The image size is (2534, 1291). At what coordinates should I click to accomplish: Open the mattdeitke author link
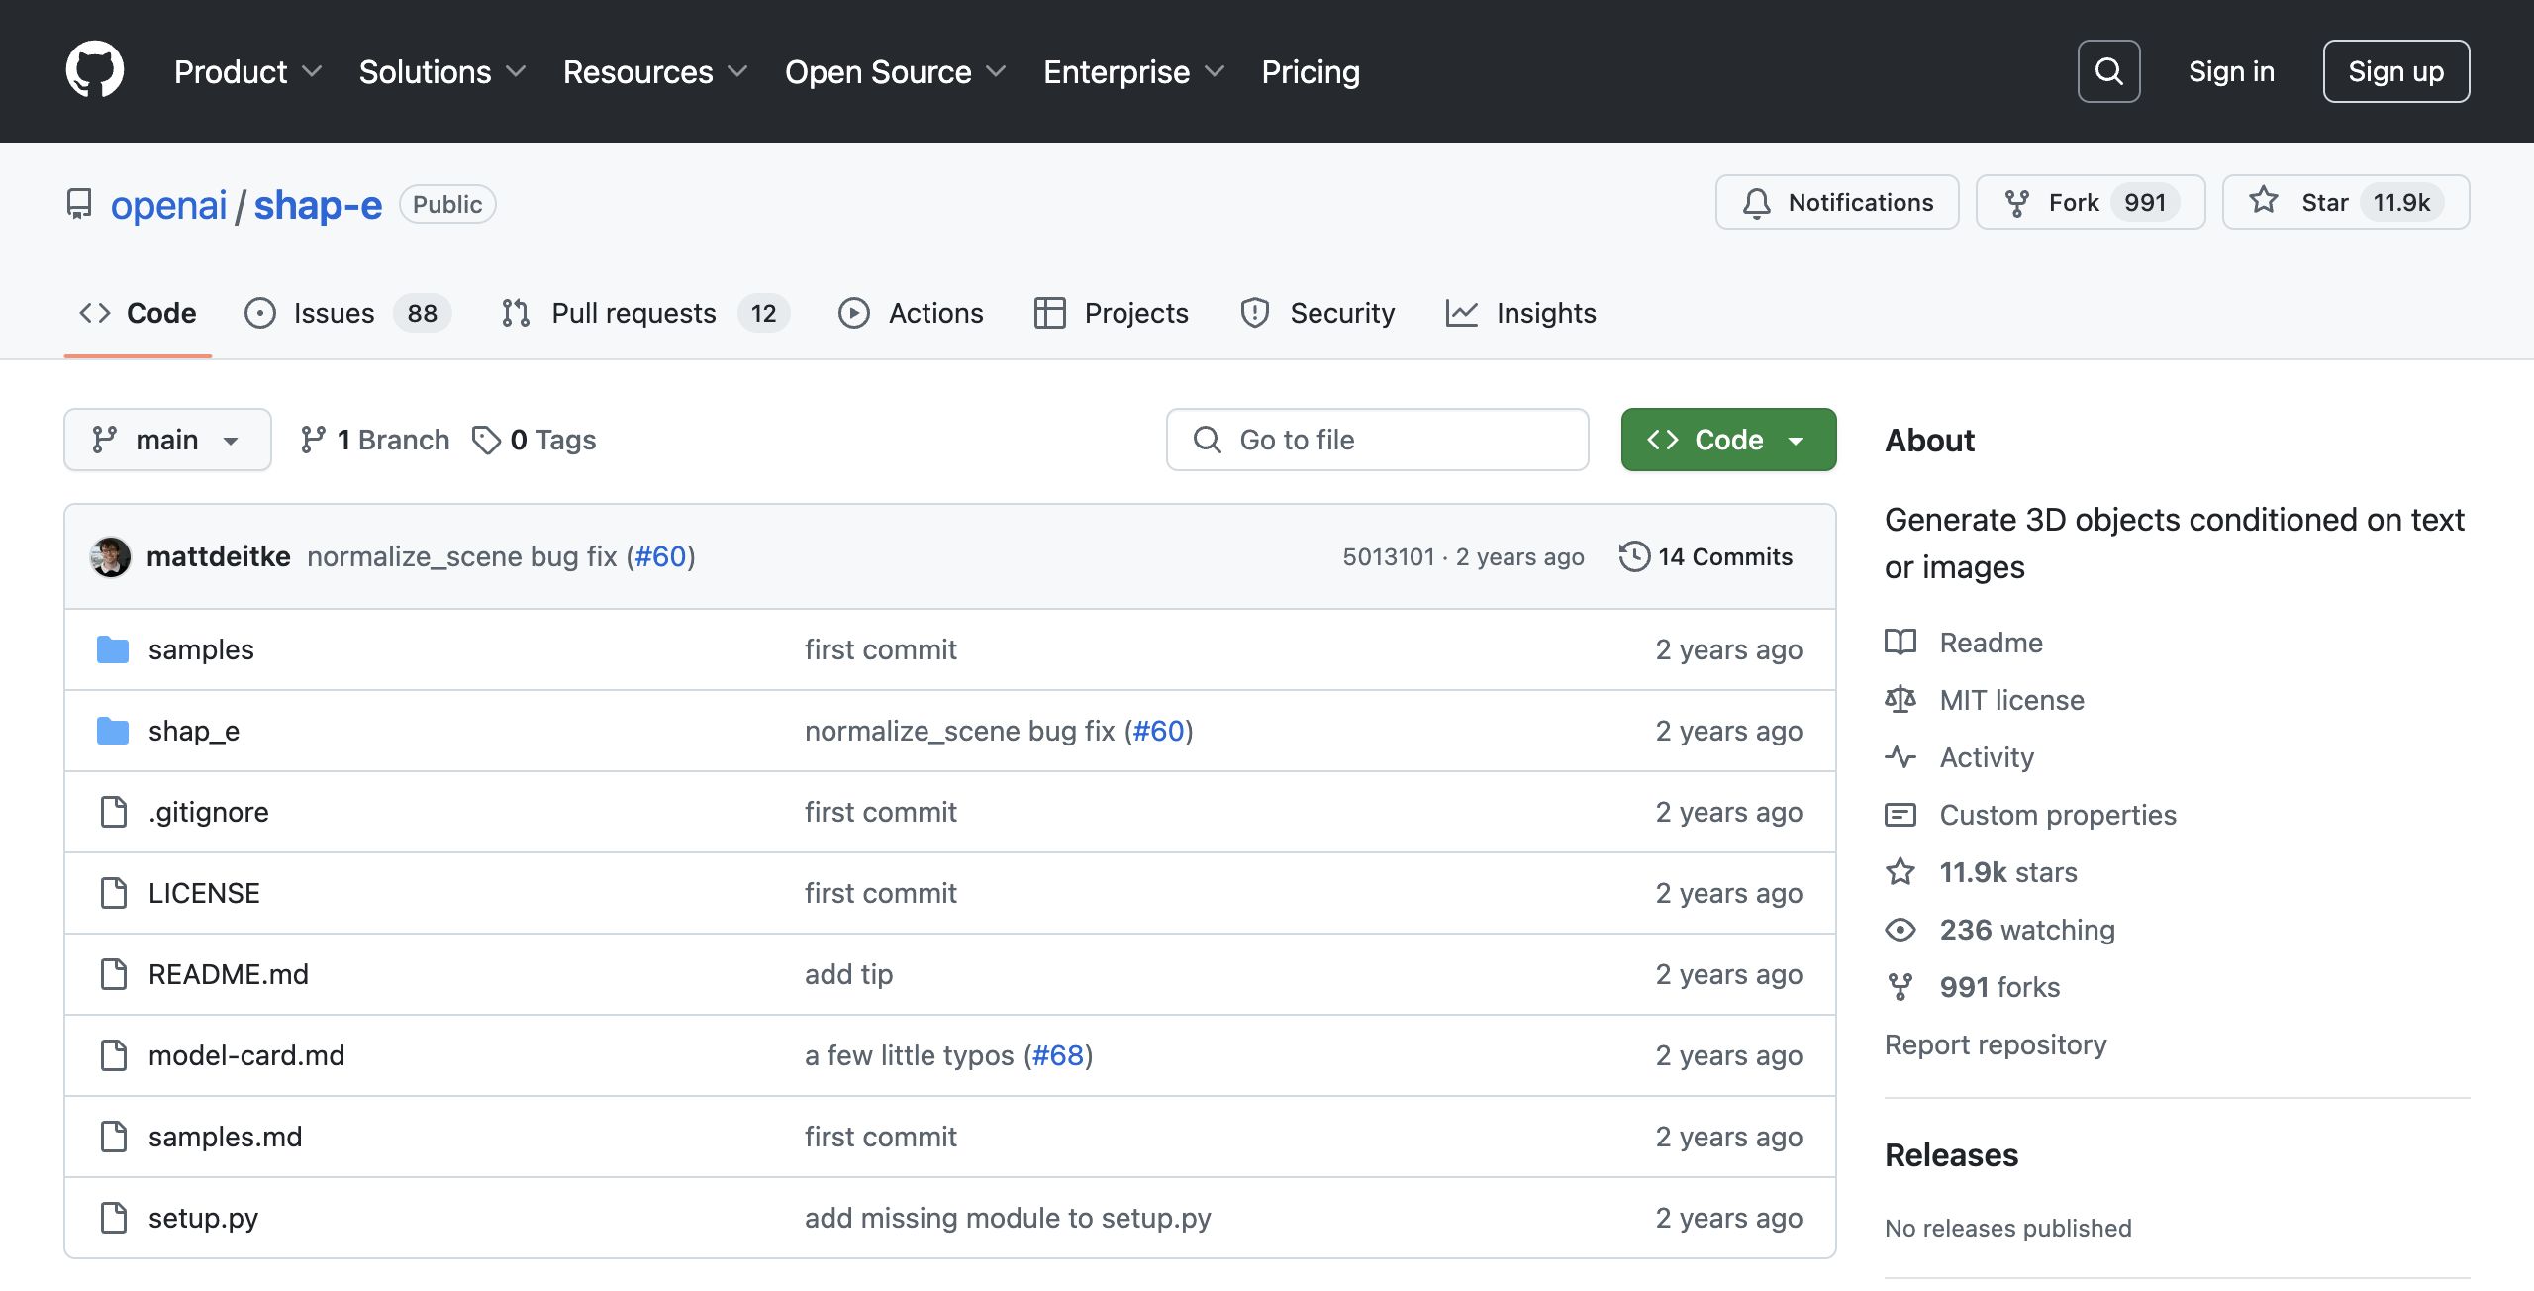(219, 556)
